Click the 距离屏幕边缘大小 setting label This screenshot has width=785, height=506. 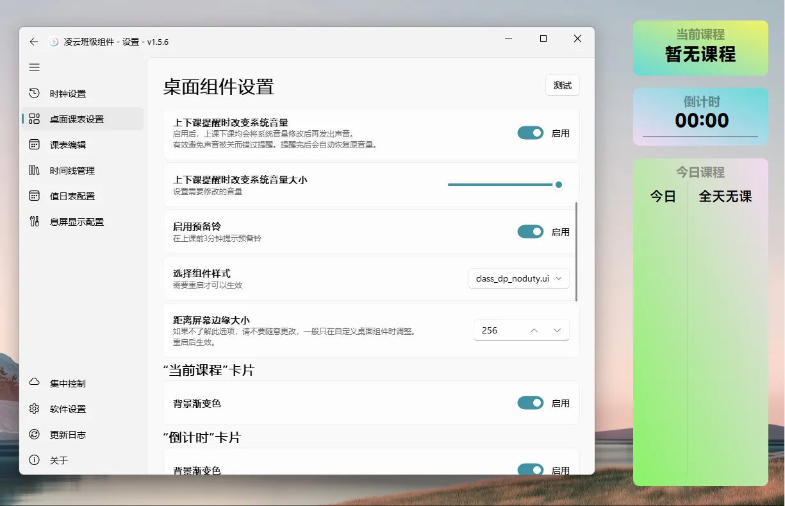[211, 320]
